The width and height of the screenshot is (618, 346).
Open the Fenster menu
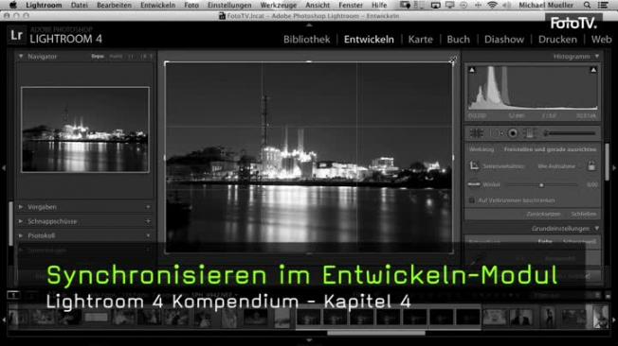click(x=351, y=5)
